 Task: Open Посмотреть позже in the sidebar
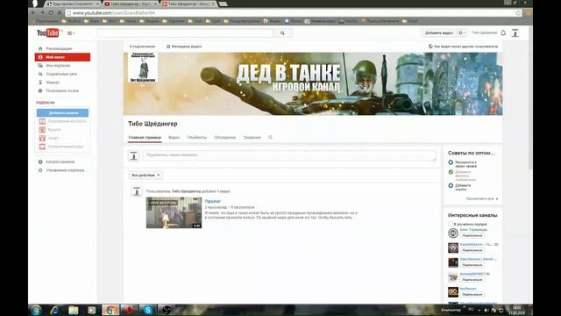click(x=62, y=90)
